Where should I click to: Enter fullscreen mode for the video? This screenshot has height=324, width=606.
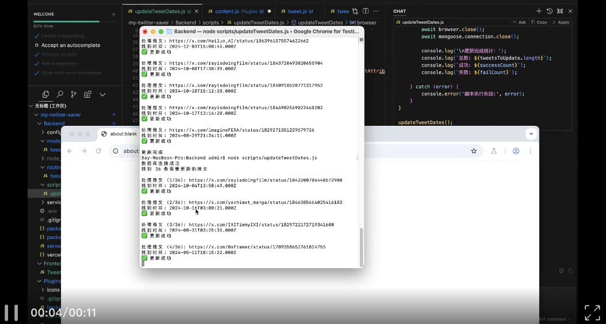592,313
